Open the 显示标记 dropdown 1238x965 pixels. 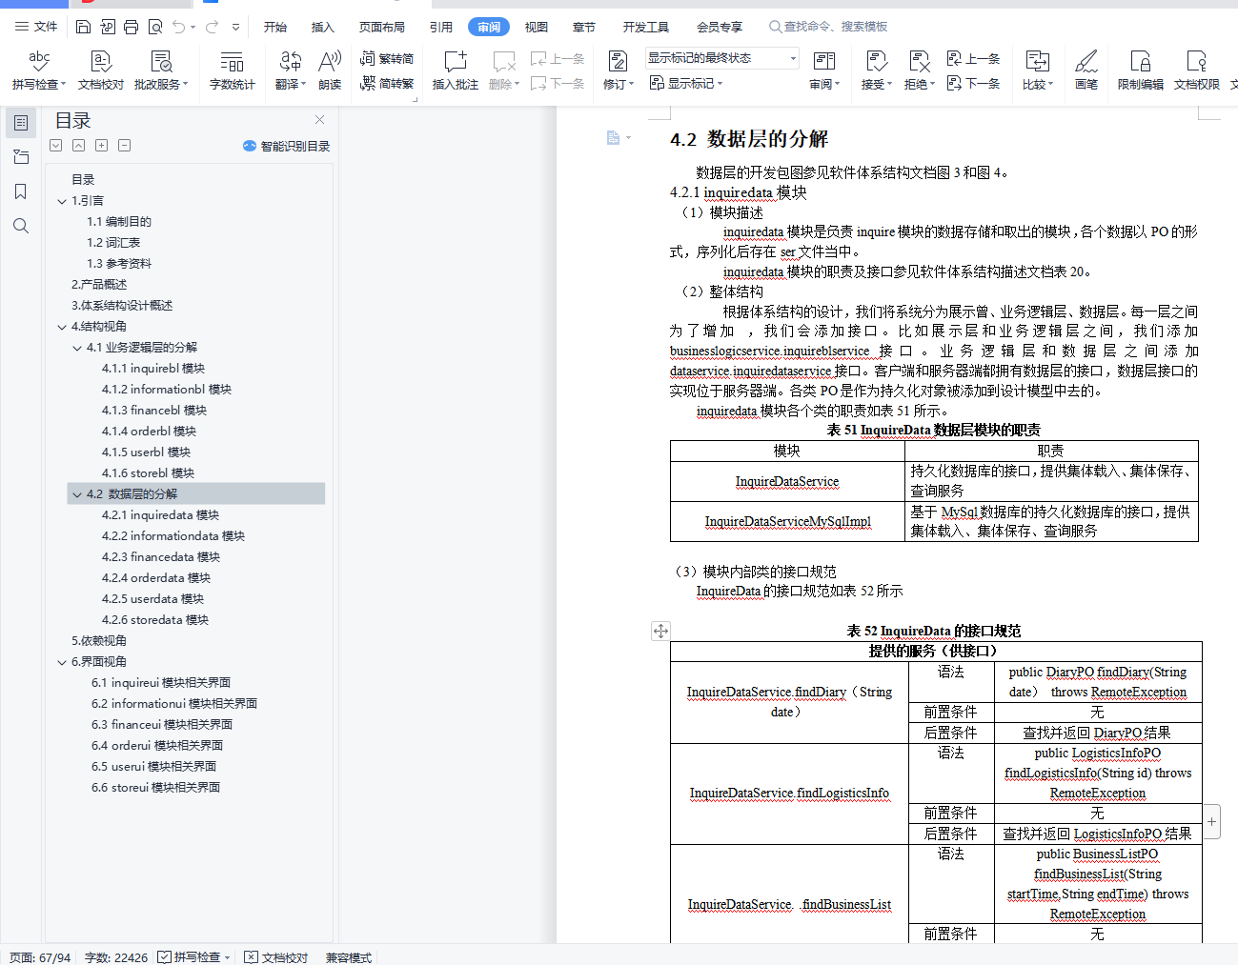(x=686, y=83)
